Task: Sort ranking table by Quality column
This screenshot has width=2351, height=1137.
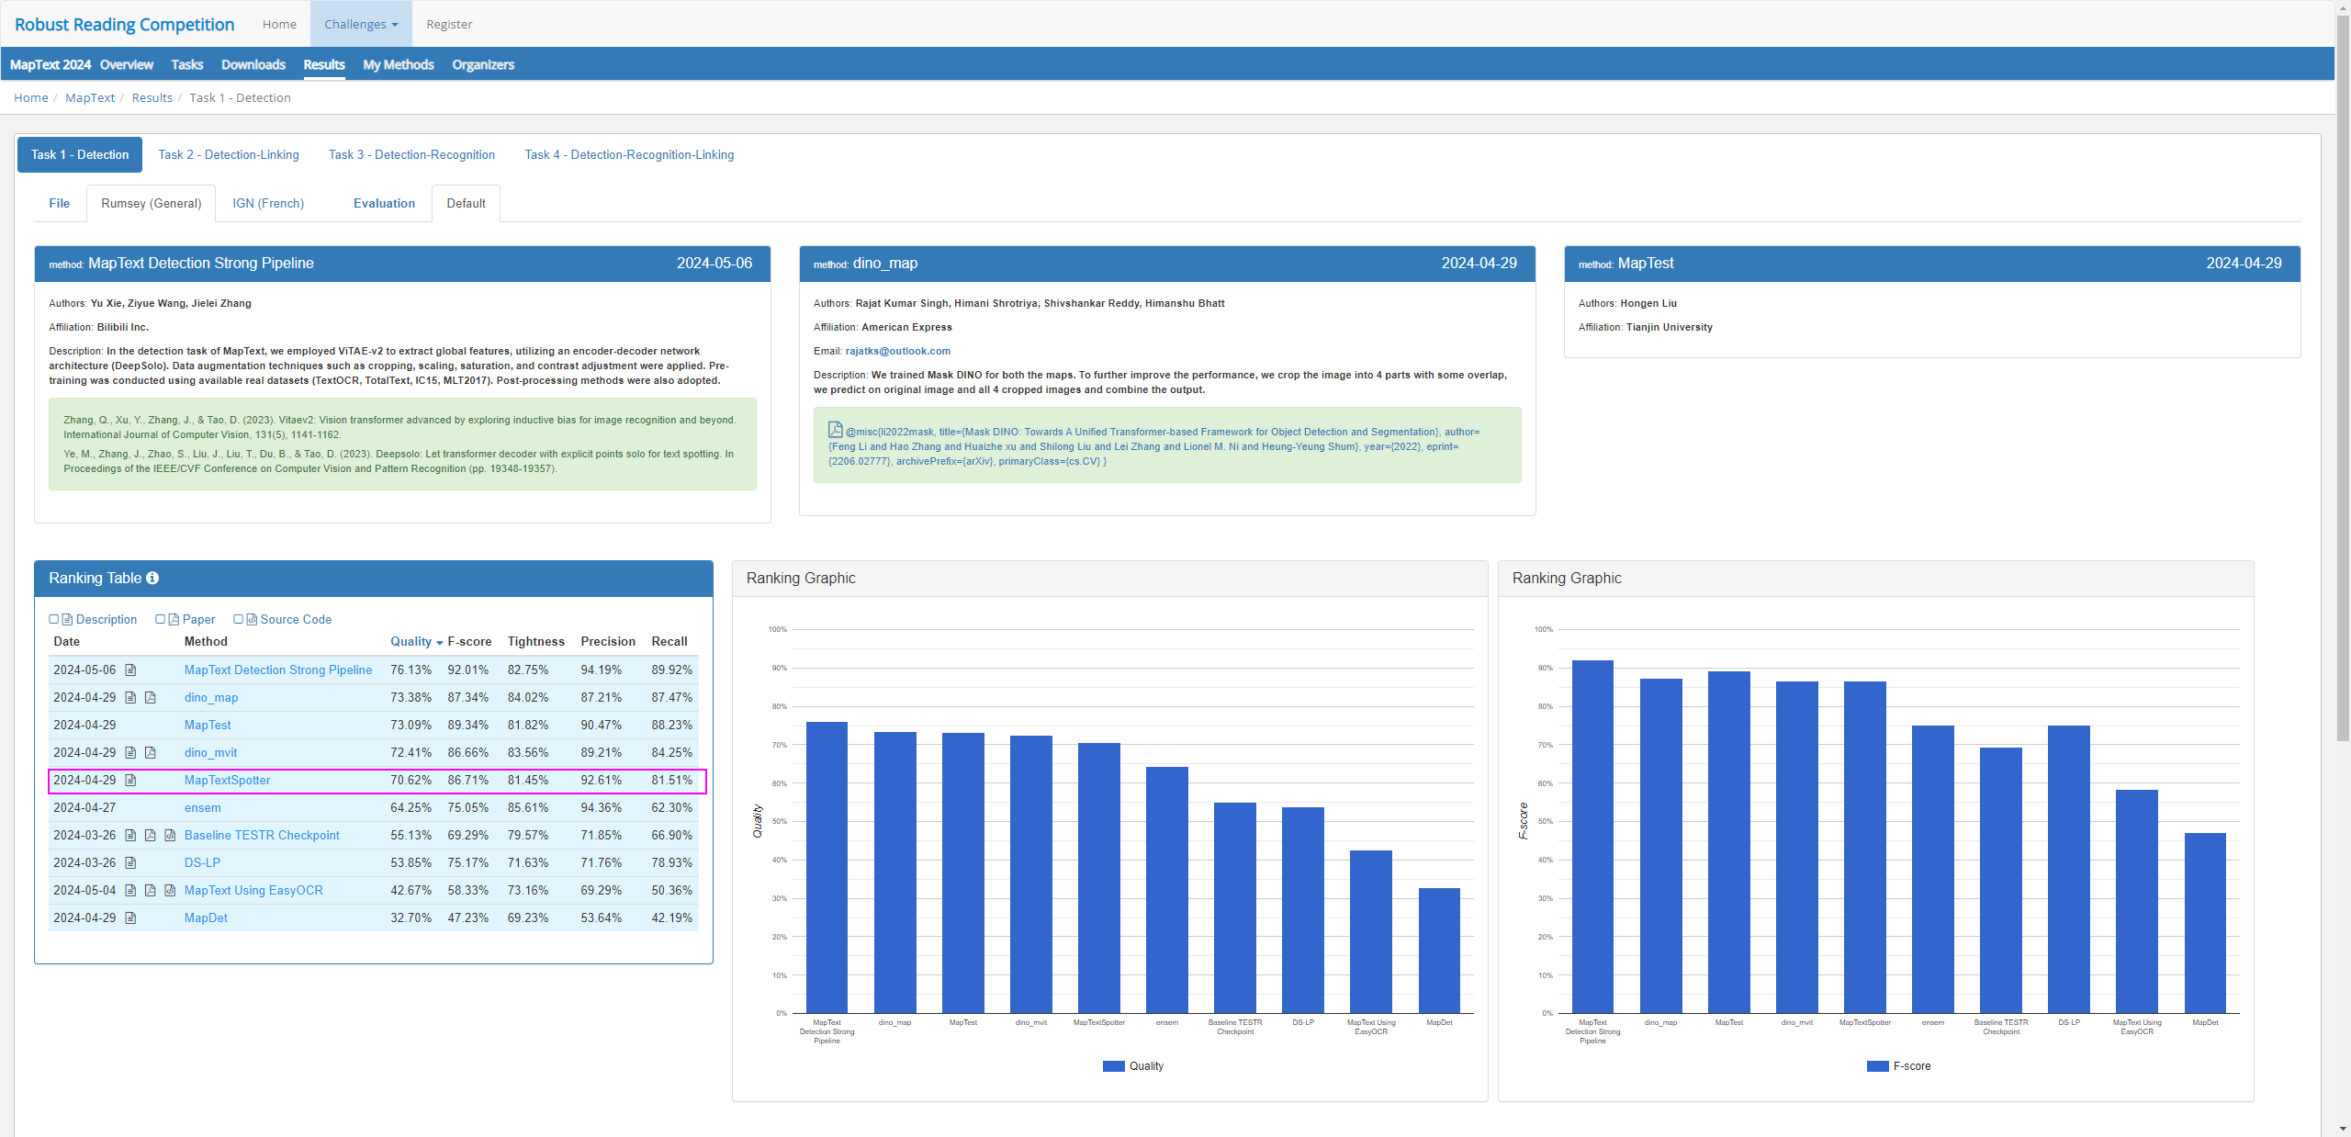Action: tap(416, 642)
